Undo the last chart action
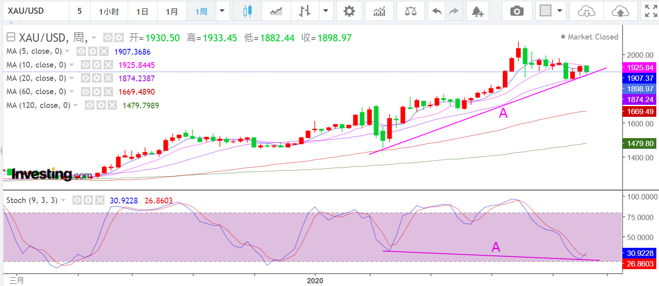This screenshot has width=659, height=286. 437,11
